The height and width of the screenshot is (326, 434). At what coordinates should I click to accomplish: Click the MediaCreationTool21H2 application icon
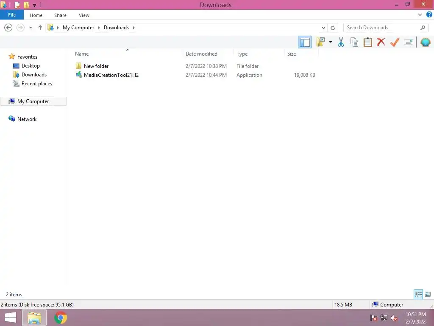79,75
